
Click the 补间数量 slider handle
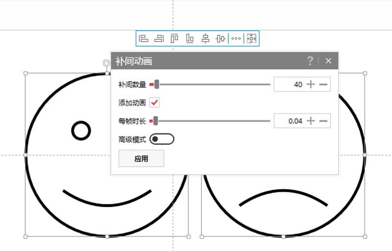click(x=157, y=84)
